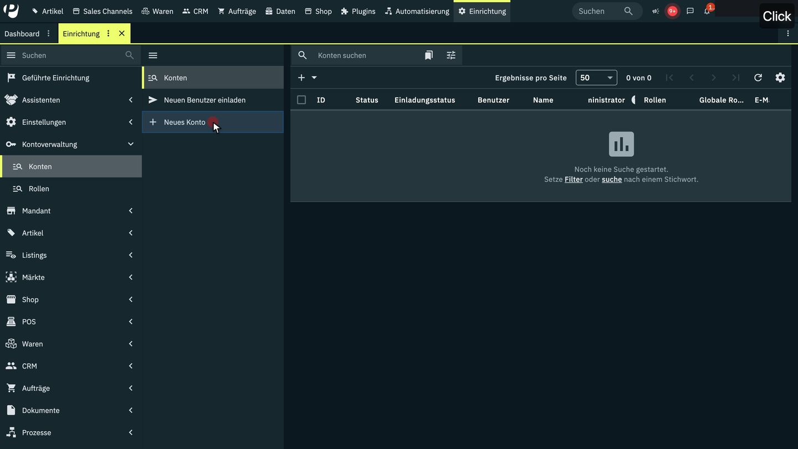Image resolution: width=798 pixels, height=449 pixels.
Task: Switch to the Dashboard tab
Action: coord(22,33)
